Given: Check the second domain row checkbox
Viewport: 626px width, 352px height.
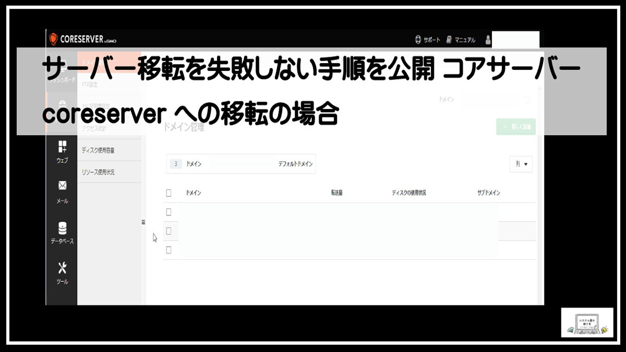Looking at the screenshot, I should click(x=169, y=231).
